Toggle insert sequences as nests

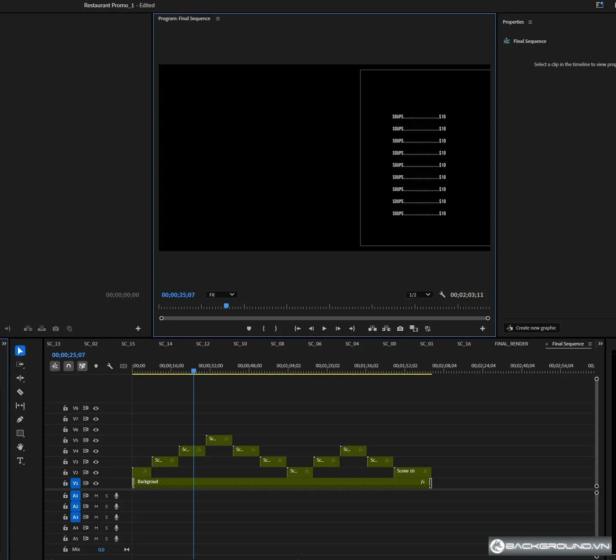pos(55,366)
